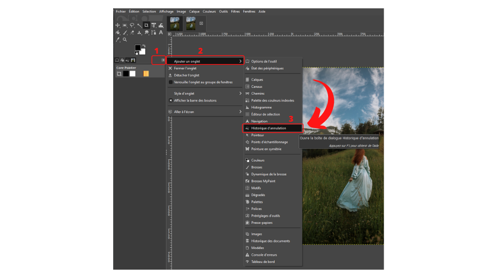The width and height of the screenshot is (497, 278).
Task: Click the white background color swatch in toolbox
Action: click(143, 53)
